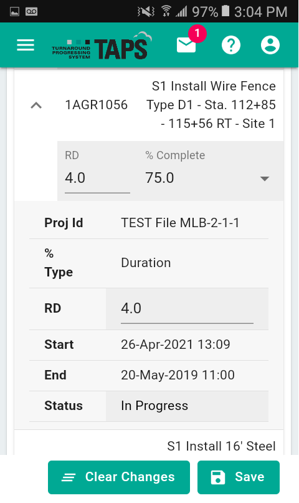Image resolution: width=299 pixels, height=503 pixels.
Task: Tap the S1 Install Wire Fence description
Action: click(x=211, y=105)
